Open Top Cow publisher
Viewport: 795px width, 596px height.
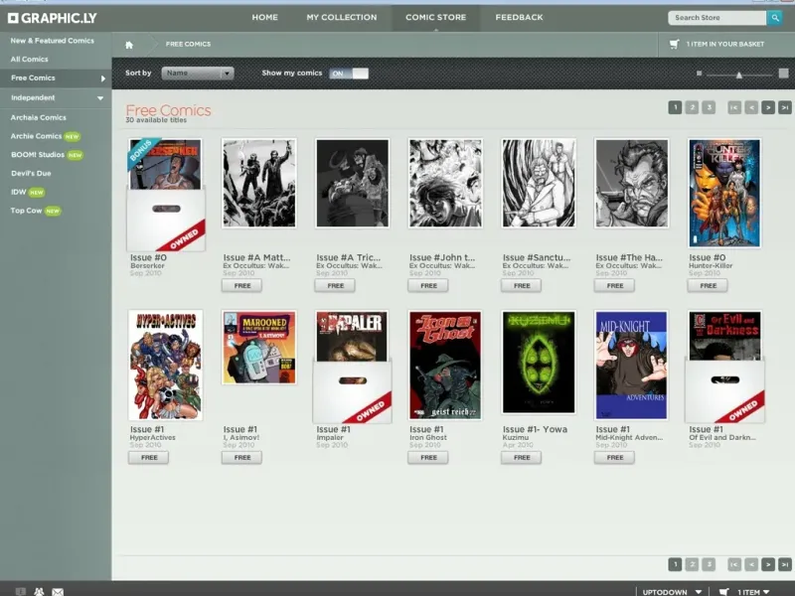(x=27, y=211)
